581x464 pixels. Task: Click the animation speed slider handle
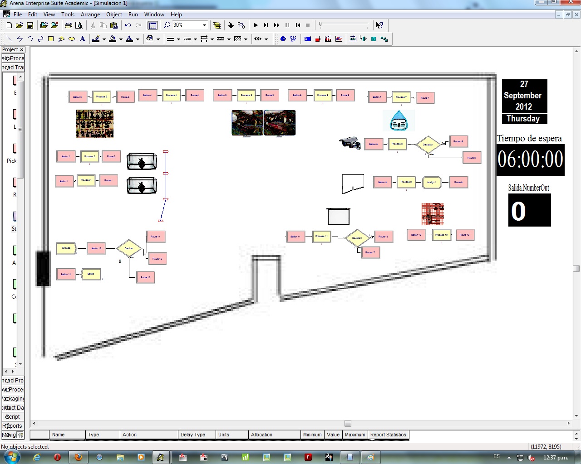tap(320, 24)
